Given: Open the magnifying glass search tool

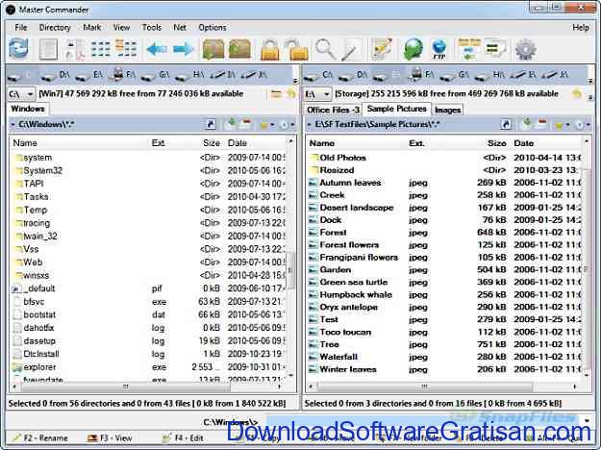Looking at the screenshot, I should tap(325, 49).
